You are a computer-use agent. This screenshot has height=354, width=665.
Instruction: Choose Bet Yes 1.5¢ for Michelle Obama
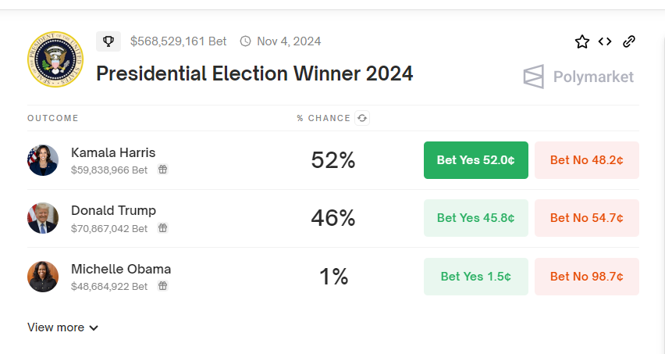click(x=475, y=277)
